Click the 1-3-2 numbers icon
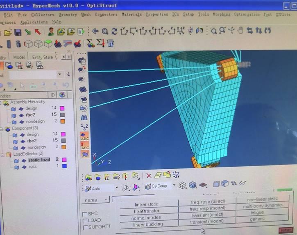Viewport: 297px width, 235px height. point(84,127)
